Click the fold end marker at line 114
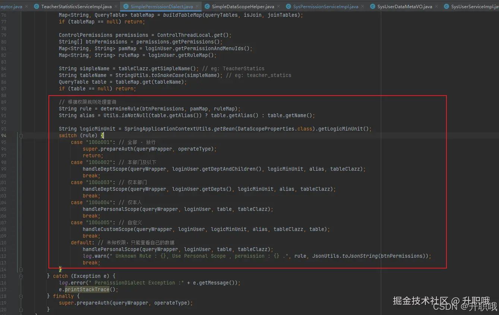Image resolution: width=499 pixels, height=315 pixels. tap(21, 269)
